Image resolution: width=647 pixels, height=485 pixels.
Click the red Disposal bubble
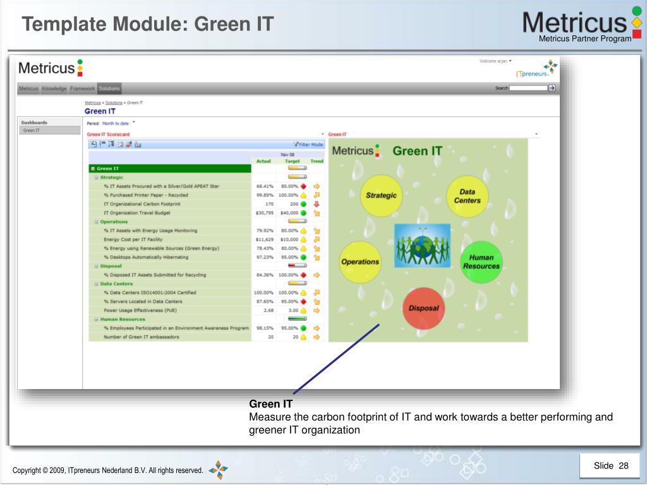tap(424, 308)
